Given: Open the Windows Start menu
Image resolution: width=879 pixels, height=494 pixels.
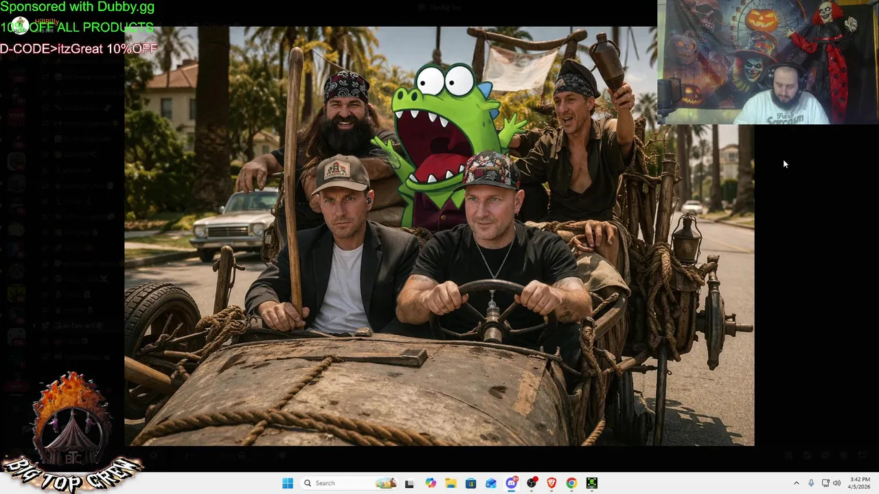Looking at the screenshot, I should point(288,483).
